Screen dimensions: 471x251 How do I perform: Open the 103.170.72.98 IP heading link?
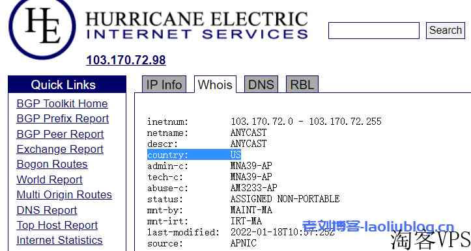[x=126, y=60]
